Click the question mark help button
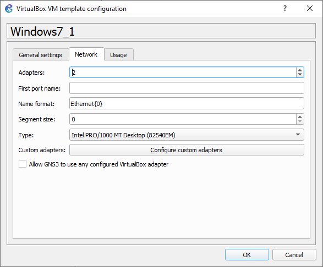The image size is (323, 267). (x=285, y=8)
